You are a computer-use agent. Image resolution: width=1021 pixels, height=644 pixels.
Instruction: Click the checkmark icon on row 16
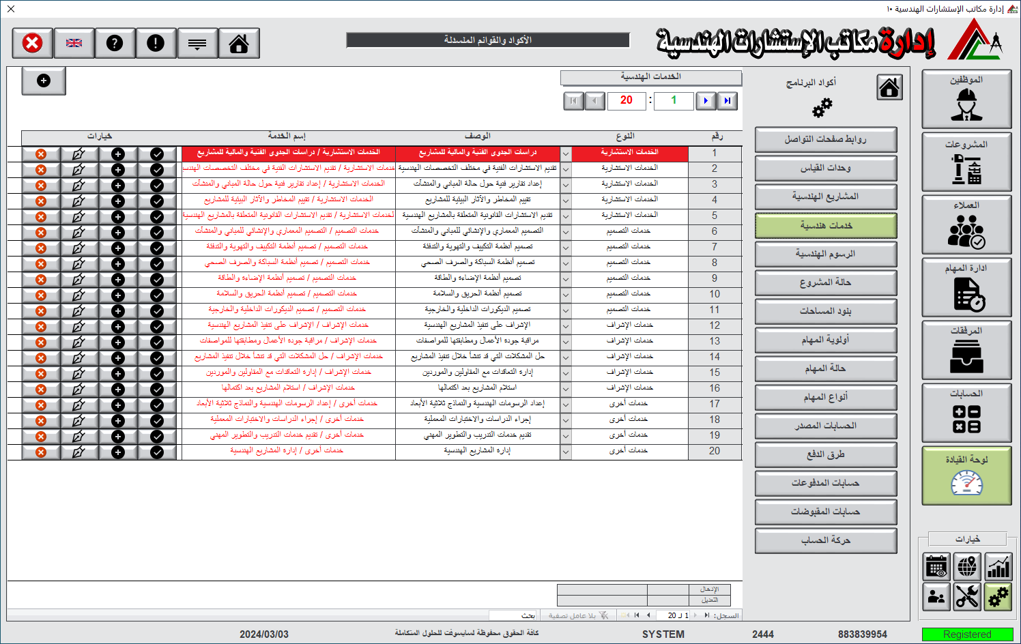[157, 390]
